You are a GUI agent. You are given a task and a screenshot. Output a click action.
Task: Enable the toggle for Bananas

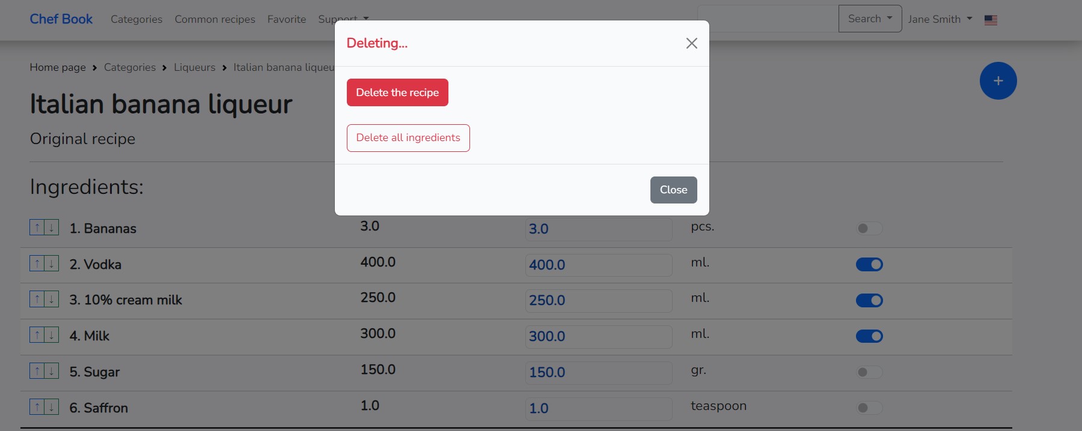tap(869, 228)
